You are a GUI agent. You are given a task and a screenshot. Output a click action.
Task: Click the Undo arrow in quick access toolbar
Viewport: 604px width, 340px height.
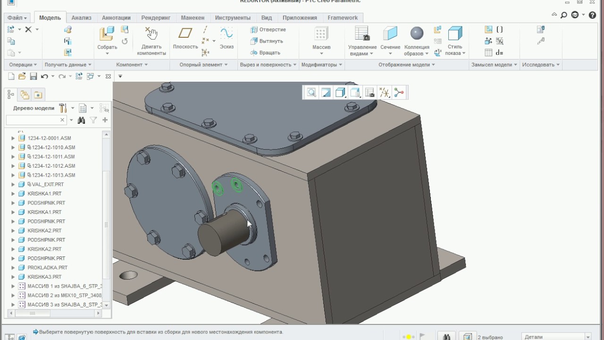click(x=44, y=76)
